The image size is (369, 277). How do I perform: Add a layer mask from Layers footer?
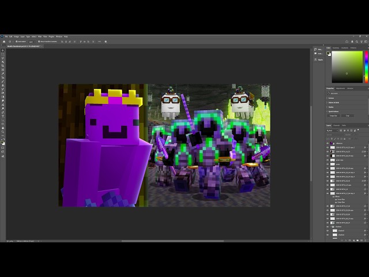(x=349, y=240)
